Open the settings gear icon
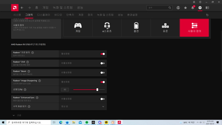The width and height of the screenshot is (222, 125). pos(200,8)
